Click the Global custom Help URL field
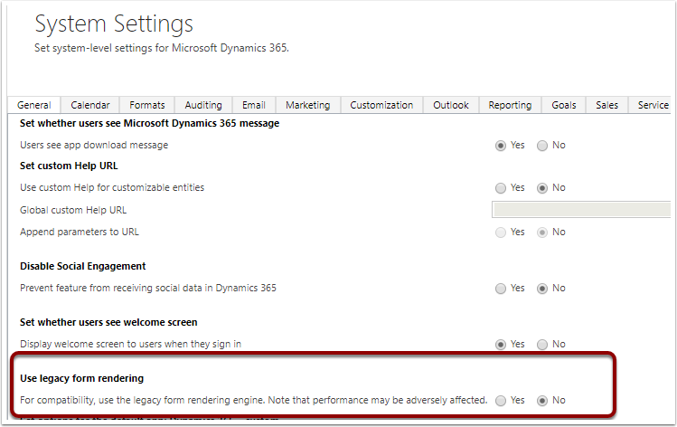This screenshot has height=427, width=677. pos(581,210)
